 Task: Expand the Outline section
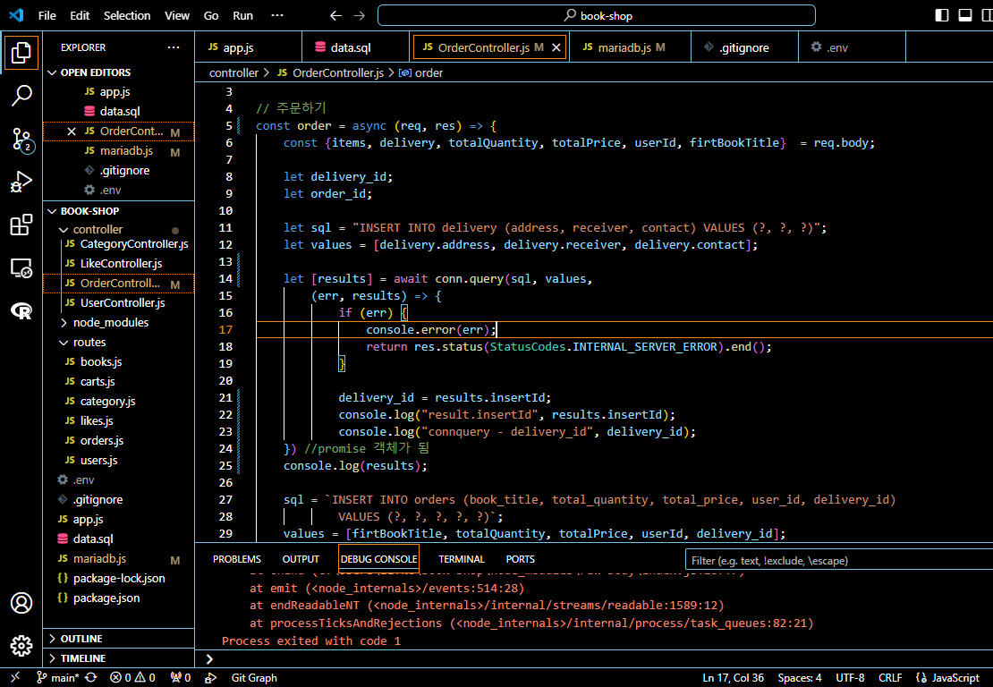[118, 639]
